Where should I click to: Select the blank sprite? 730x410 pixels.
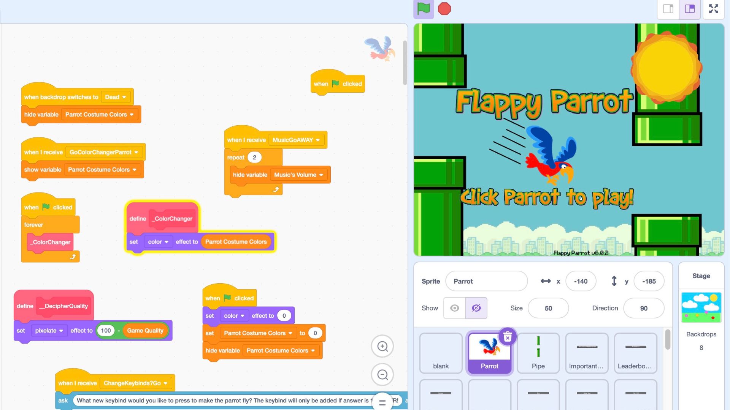tap(441, 353)
